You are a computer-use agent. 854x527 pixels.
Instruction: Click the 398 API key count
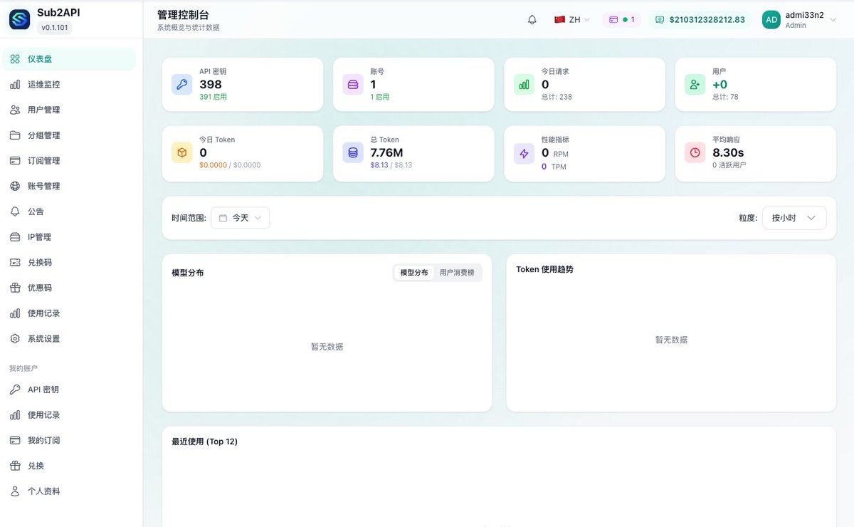click(211, 84)
